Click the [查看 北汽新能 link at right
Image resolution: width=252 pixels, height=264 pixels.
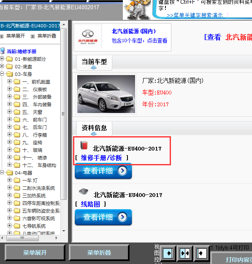click(228, 37)
